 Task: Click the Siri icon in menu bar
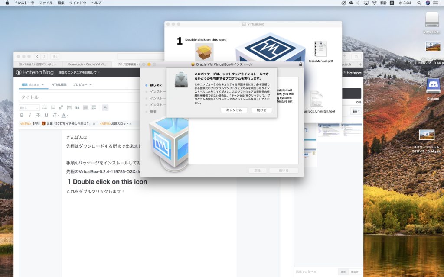click(428, 3)
